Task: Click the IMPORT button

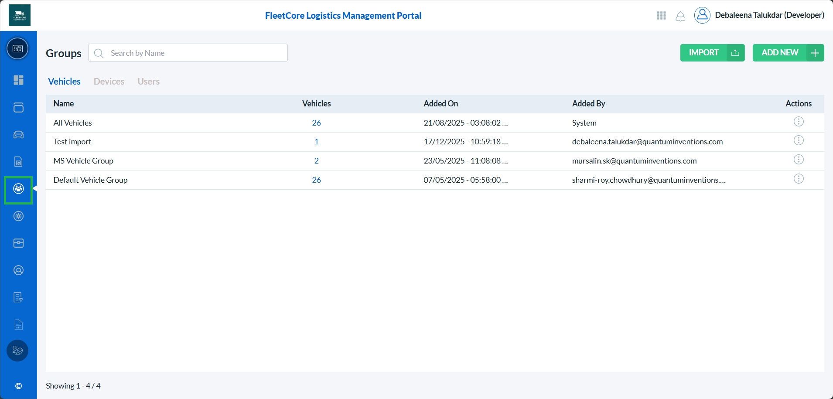Action: 712,53
